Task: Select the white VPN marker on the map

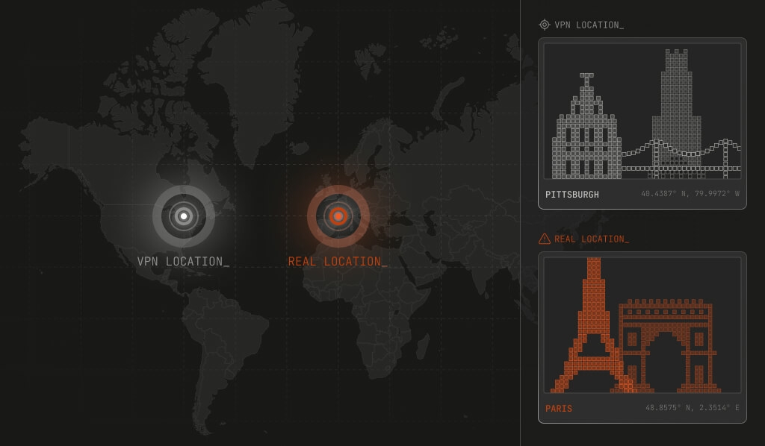Action: click(184, 216)
